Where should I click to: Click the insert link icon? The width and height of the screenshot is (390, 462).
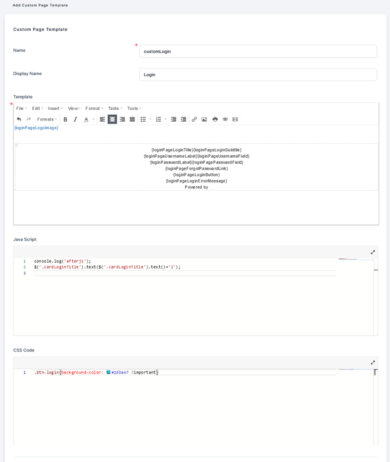pyautogui.click(x=194, y=119)
